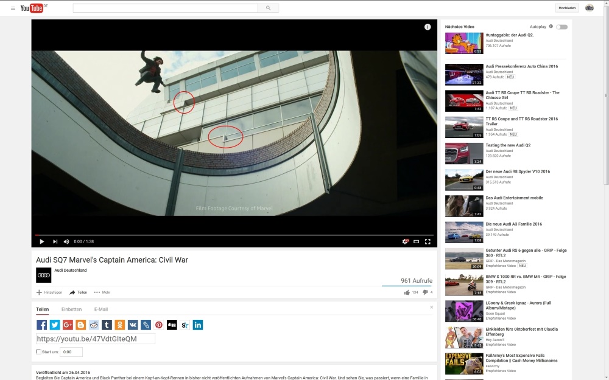Focus the YouTube search field
609x380 pixels.
pyautogui.click(x=166, y=8)
